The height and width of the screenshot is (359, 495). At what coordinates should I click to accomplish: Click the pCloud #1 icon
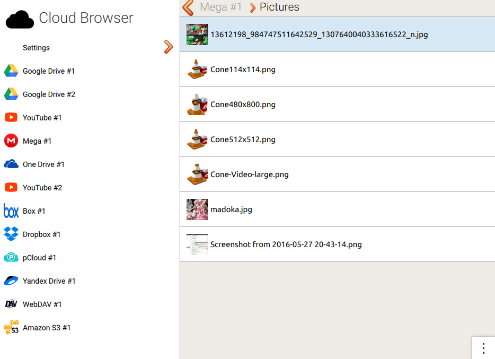11,257
